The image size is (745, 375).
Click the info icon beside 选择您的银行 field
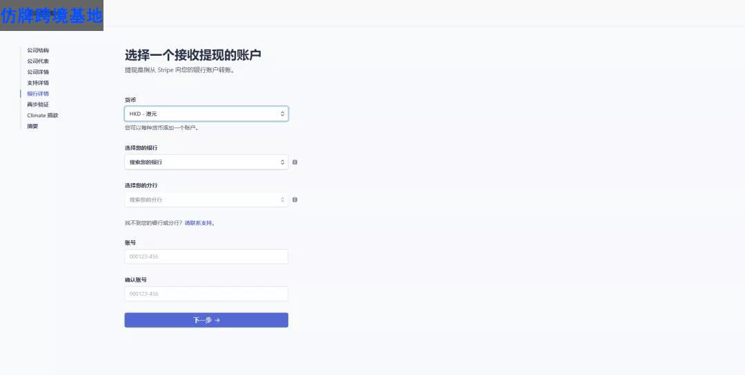[295, 162]
